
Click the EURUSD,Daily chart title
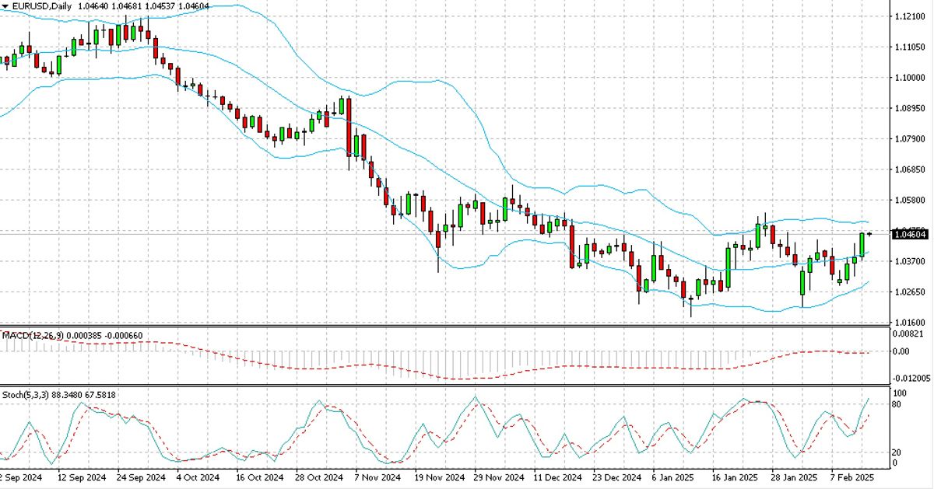coord(40,6)
